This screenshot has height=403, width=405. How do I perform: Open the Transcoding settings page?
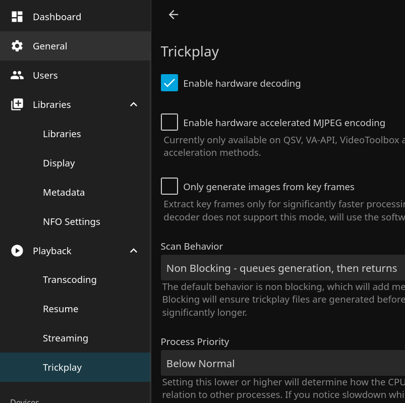[x=70, y=279]
